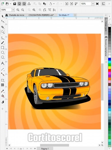
Task: Select the Artistic Media tool
Action: [x=3, y=43]
